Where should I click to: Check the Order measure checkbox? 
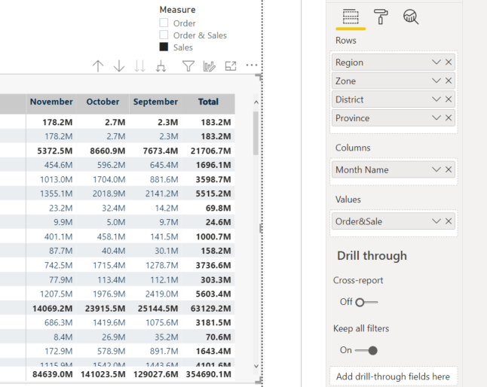(164, 23)
